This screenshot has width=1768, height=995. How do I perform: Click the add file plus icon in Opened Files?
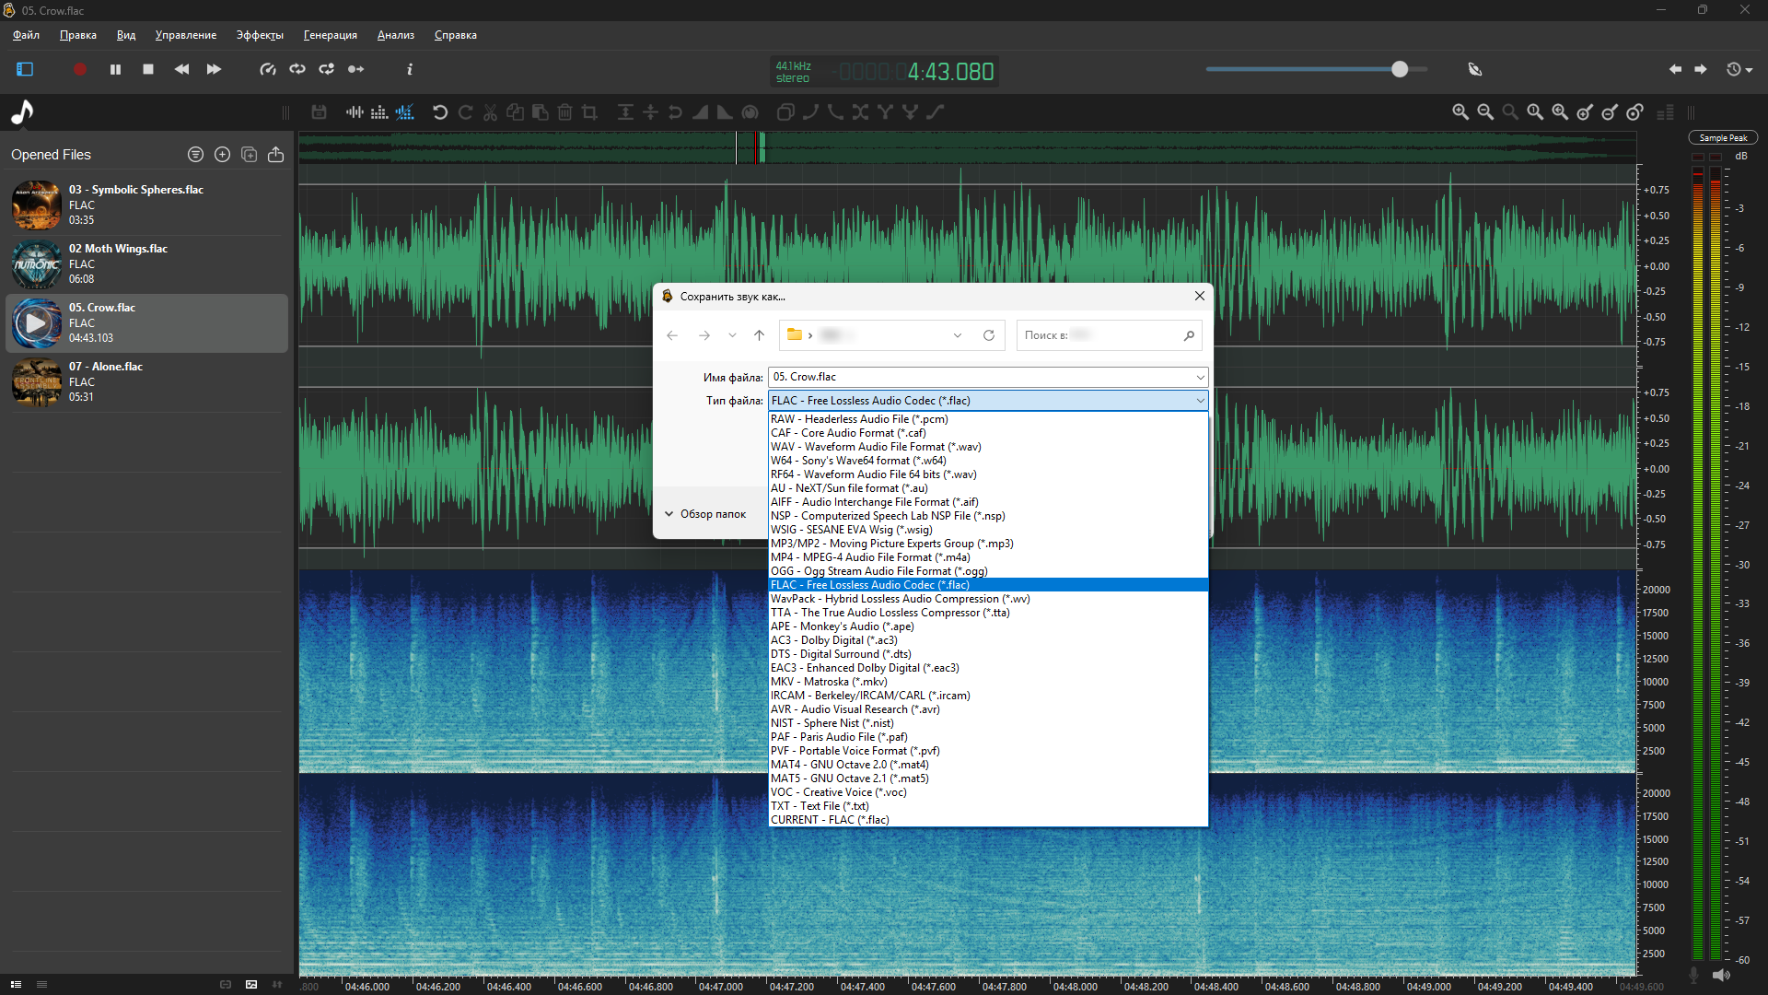(222, 155)
